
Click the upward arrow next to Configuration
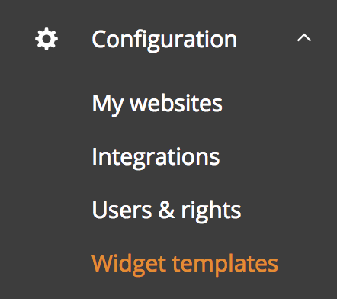coord(304,38)
